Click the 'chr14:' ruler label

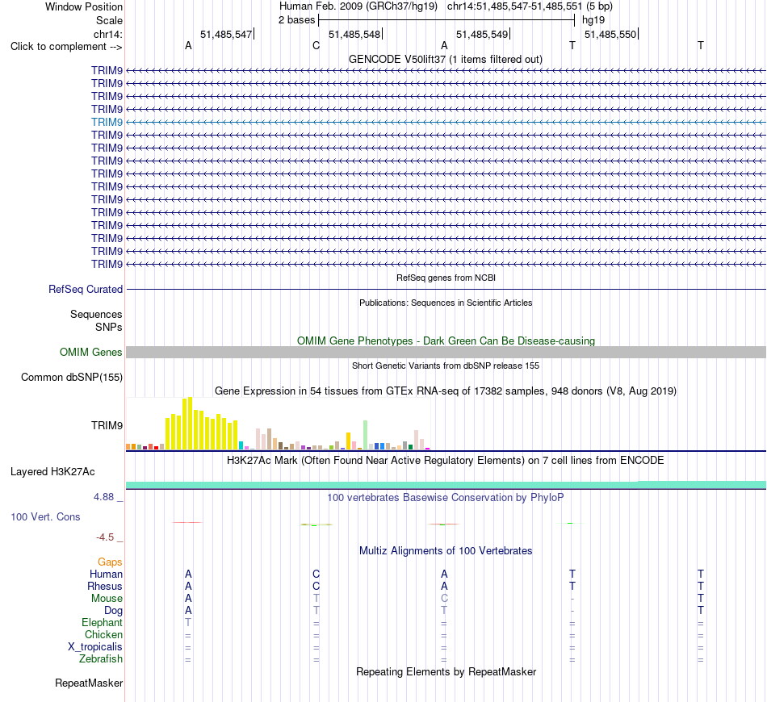[108, 34]
